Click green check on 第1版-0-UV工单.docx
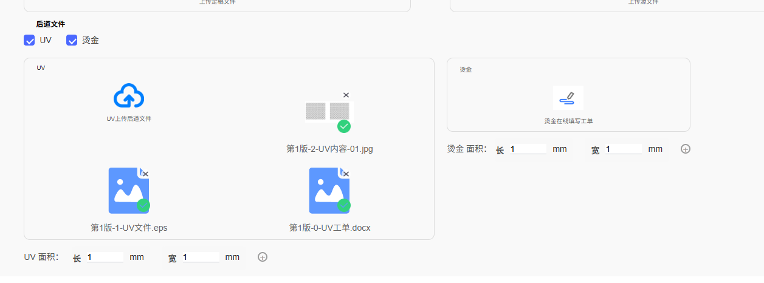This screenshot has width=764, height=283. 344,205
